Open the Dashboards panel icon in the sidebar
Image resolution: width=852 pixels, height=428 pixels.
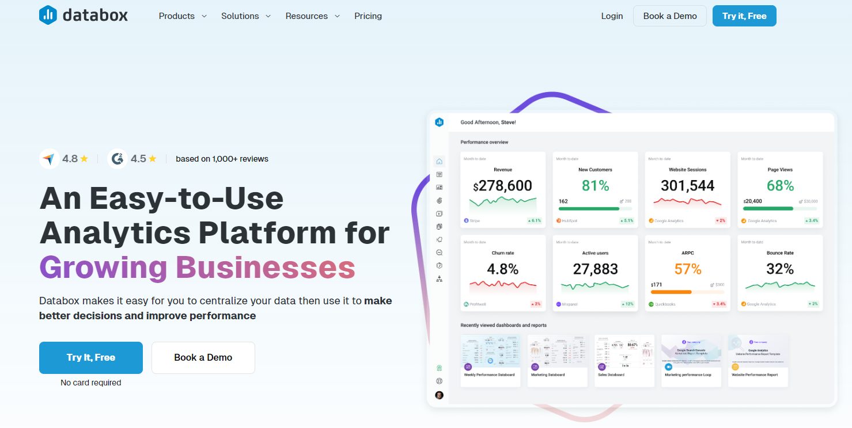439,174
